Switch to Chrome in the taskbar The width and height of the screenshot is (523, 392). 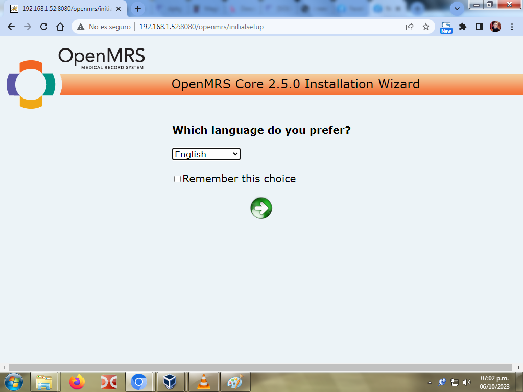tap(139, 382)
